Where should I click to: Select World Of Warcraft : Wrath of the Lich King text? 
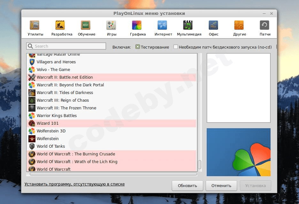pos(77,162)
